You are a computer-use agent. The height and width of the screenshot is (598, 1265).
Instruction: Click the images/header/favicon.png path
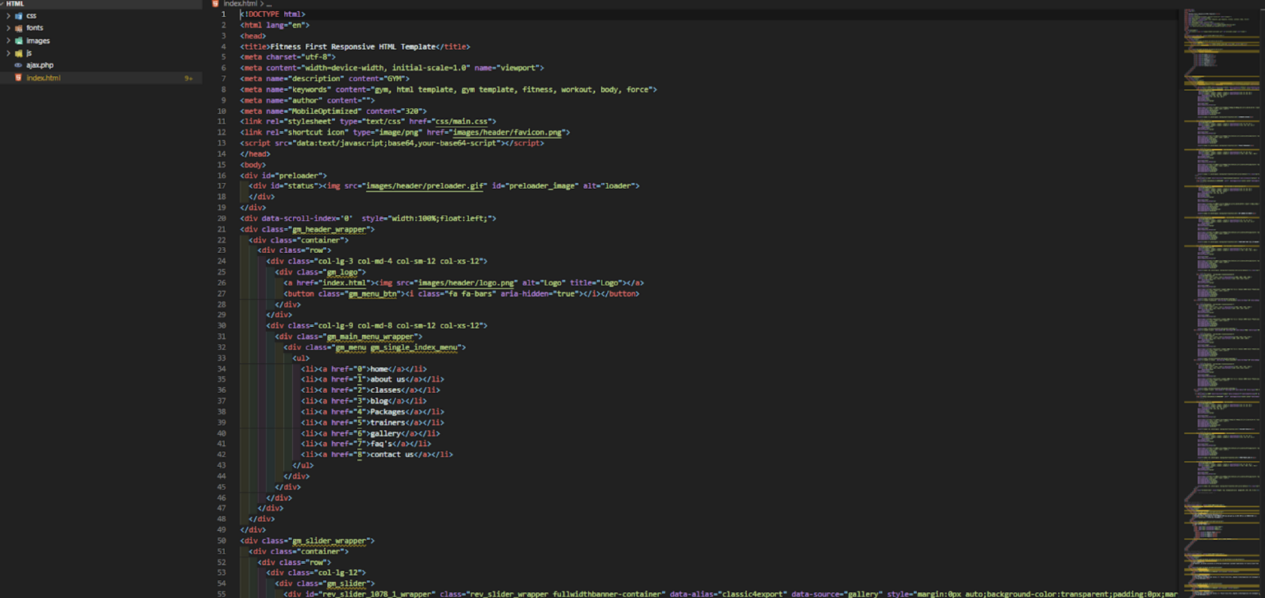click(x=508, y=133)
